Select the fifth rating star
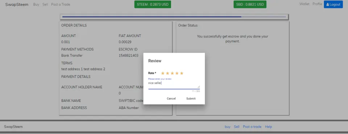This screenshot has width=348, height=134. tap(182, 73)
